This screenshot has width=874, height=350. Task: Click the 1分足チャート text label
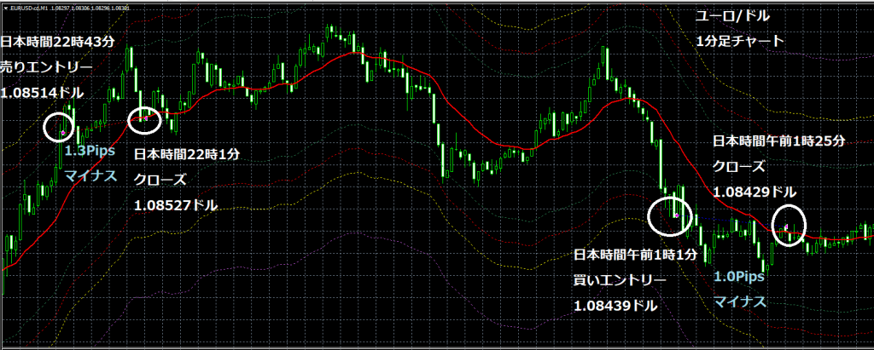click(740, 41)
